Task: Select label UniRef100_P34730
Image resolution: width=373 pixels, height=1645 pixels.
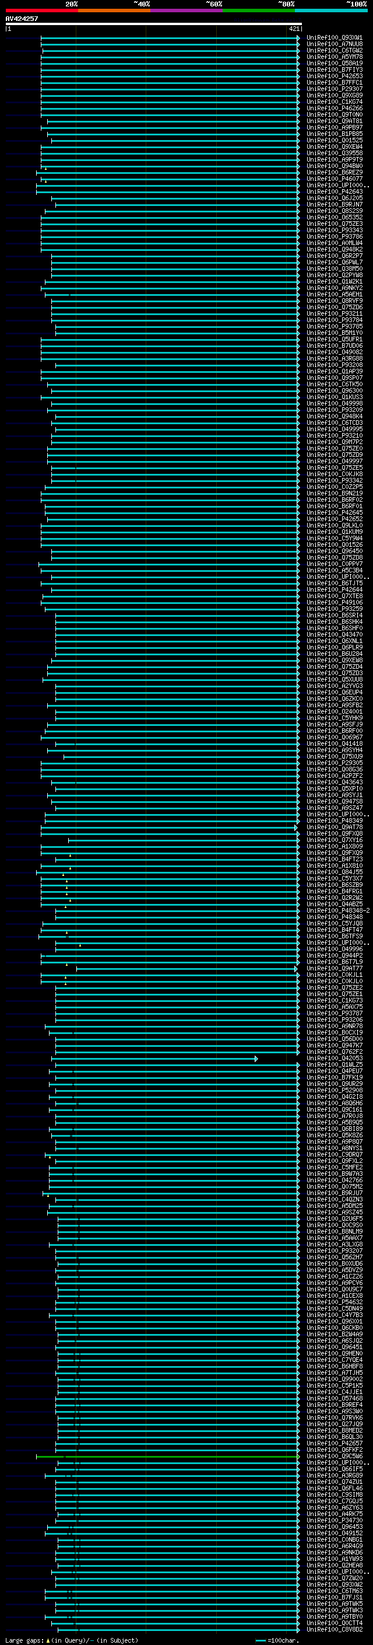Action: tap(334, 1521)
